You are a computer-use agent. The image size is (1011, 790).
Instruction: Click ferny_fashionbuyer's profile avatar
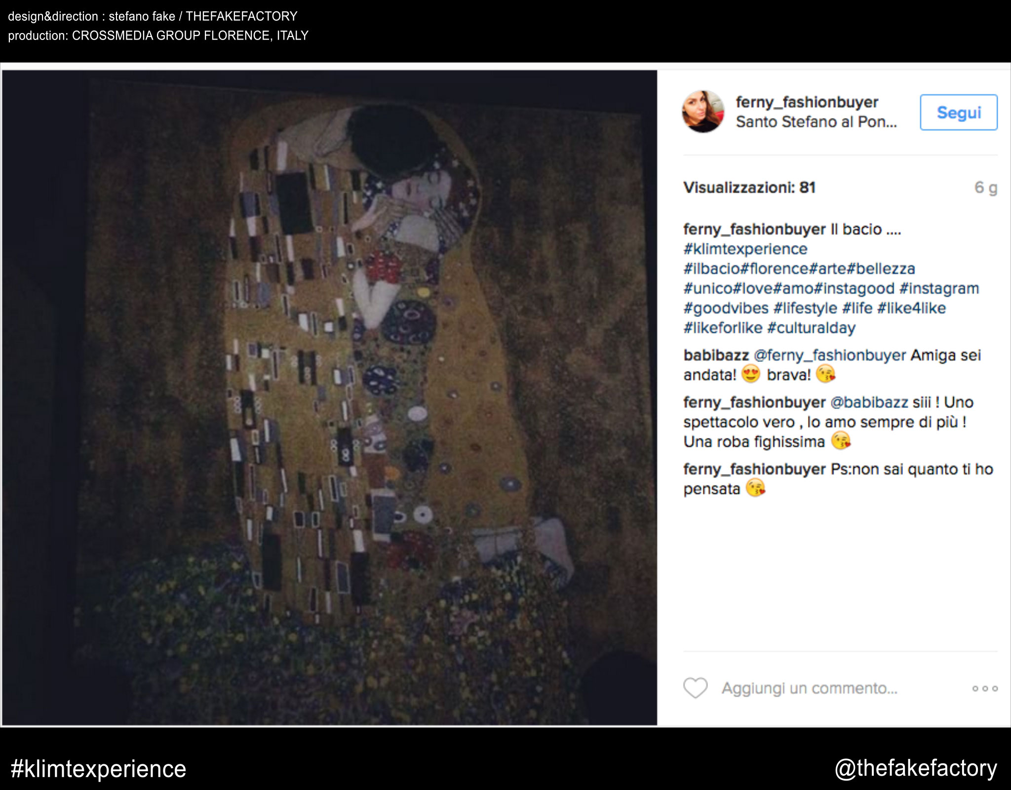[703, 112]
